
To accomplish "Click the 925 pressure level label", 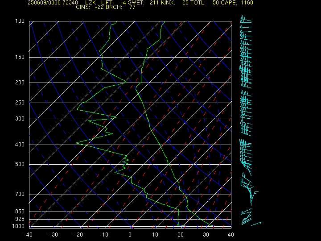I will point(20,219).
